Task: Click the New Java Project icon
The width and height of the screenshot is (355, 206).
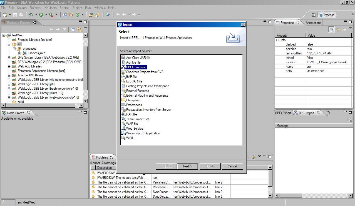Action: [x=65, y=15]
